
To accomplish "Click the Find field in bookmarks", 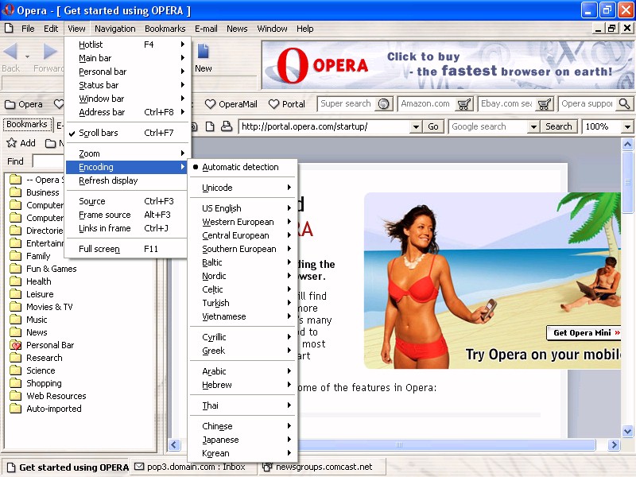I will [48, 161].
